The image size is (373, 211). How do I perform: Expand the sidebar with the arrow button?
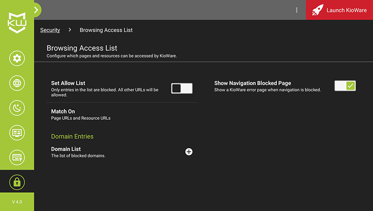[36, 10]
